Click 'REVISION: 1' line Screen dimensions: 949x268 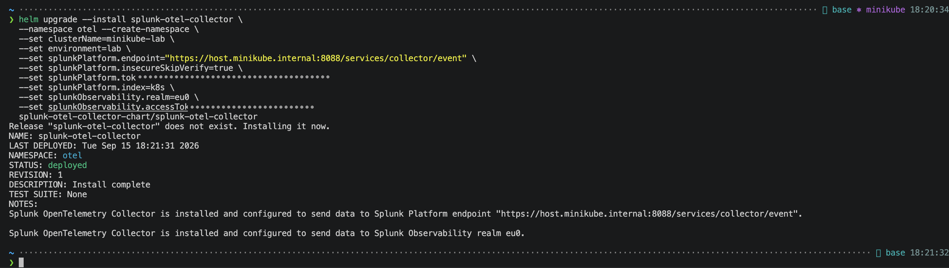tap(36, 175)
